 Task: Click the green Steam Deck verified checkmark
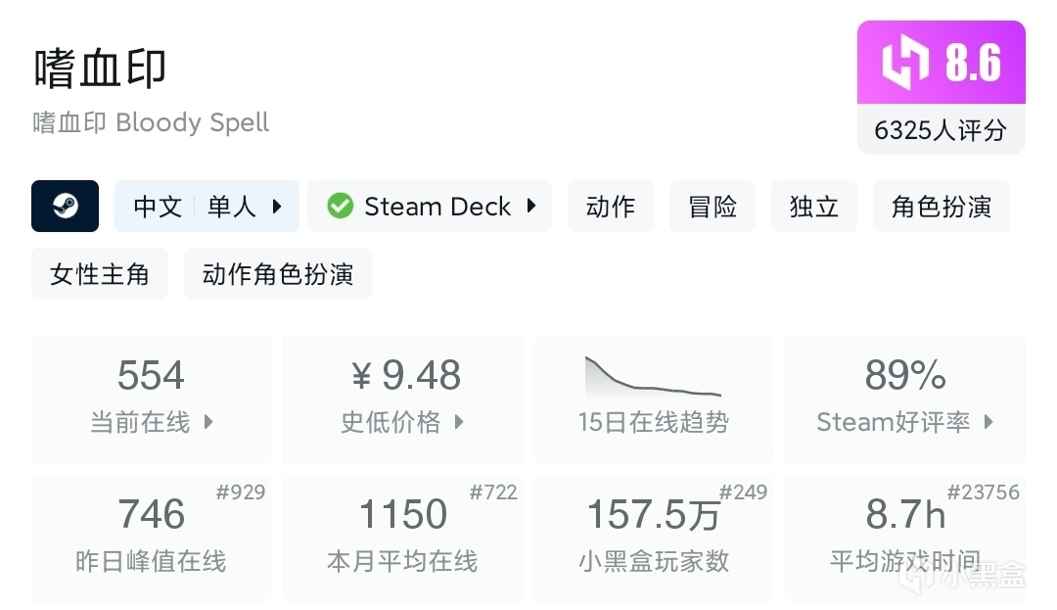click(340, 207)
